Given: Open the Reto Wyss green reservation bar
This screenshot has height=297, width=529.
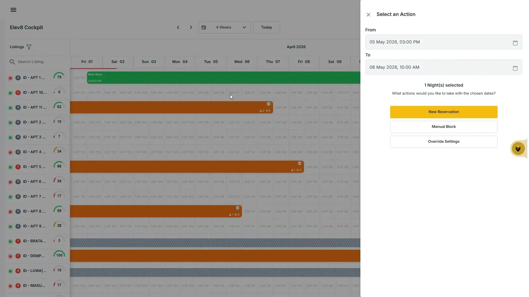Looking at the screenshot, I should click(x=223, y=78).
